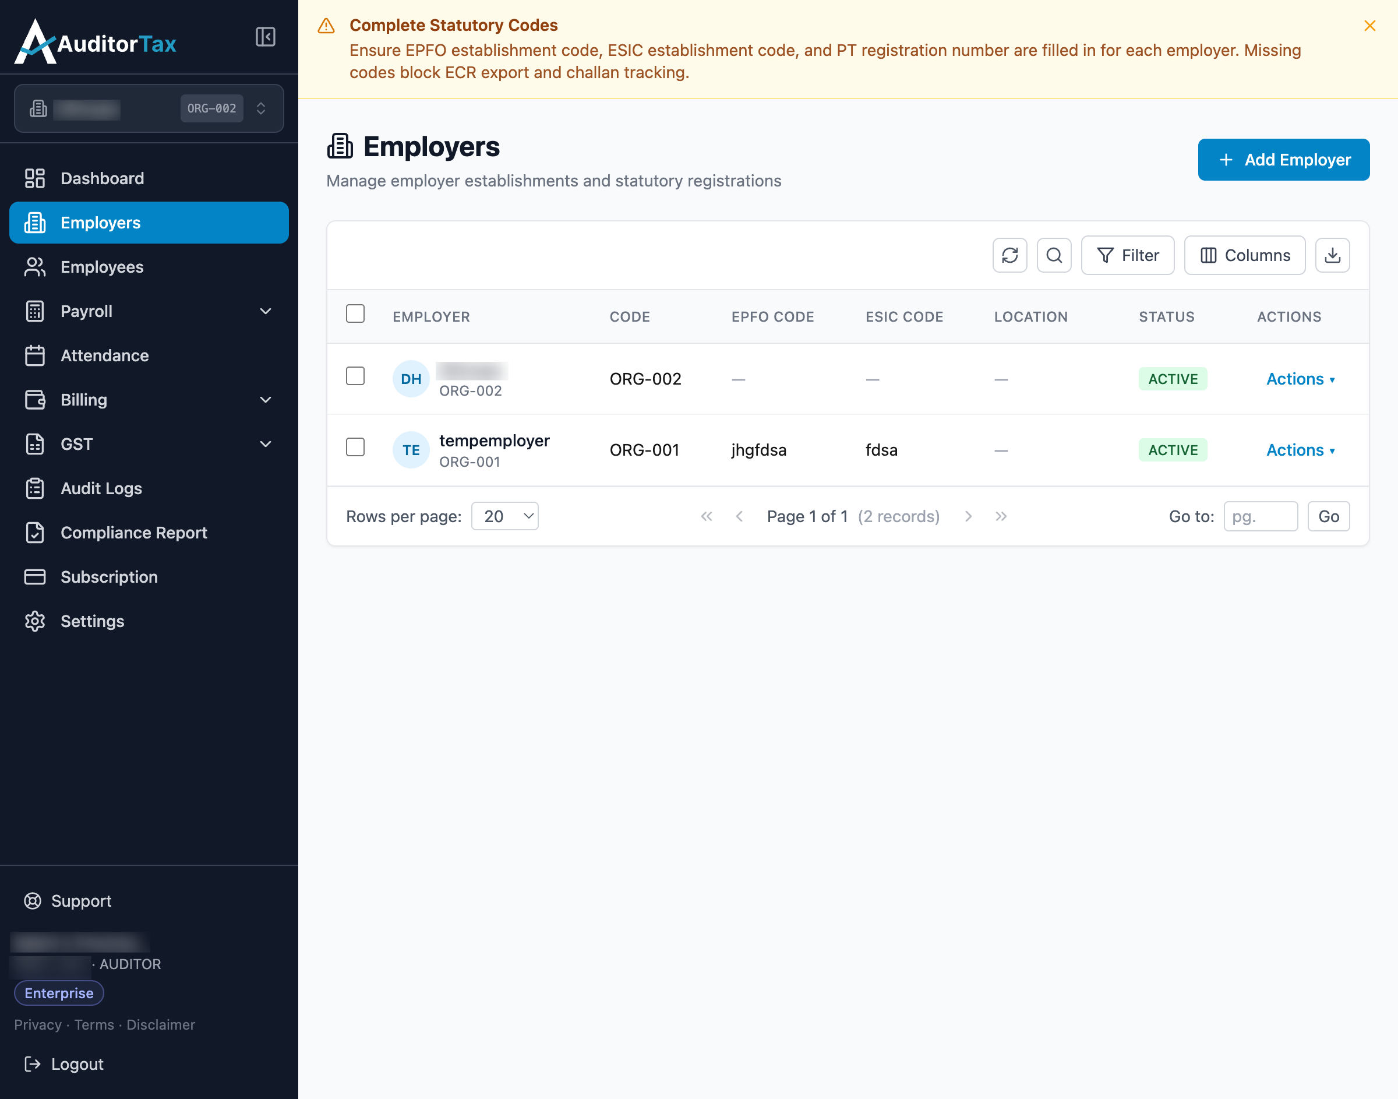1398x1099 pixels.
Task: Open Audit Logs in sidebar
Action: click(149, 488)
